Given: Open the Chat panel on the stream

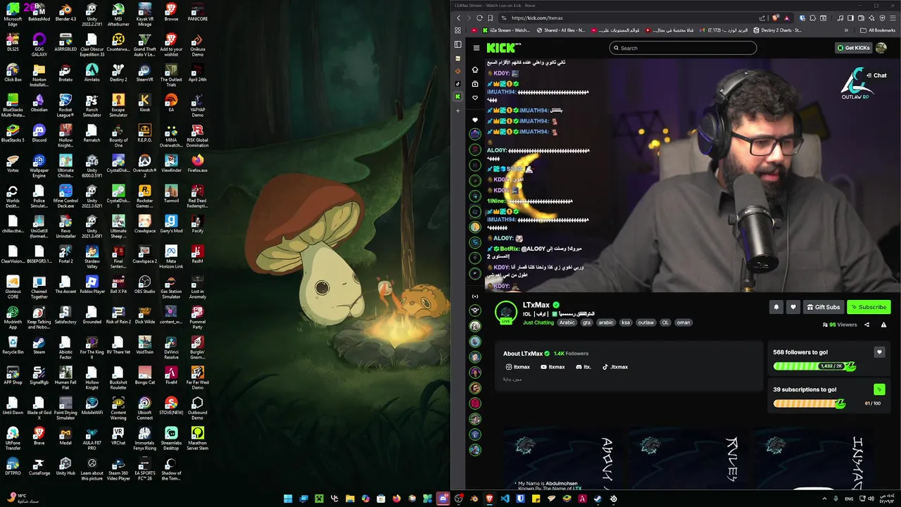Looking at the screenshot, I should 876,75.
